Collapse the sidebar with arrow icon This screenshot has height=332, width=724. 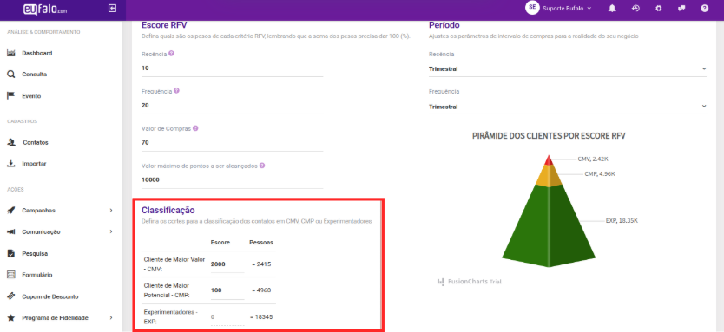point(112,8)
